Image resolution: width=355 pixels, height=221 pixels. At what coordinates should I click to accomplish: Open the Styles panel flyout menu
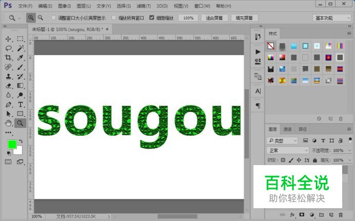click(349, 33)
